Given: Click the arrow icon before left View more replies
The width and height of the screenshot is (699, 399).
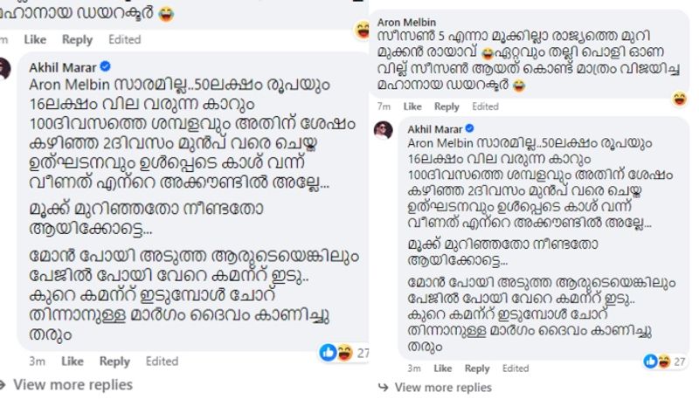Looking at the screenshot, I should 3,384.
